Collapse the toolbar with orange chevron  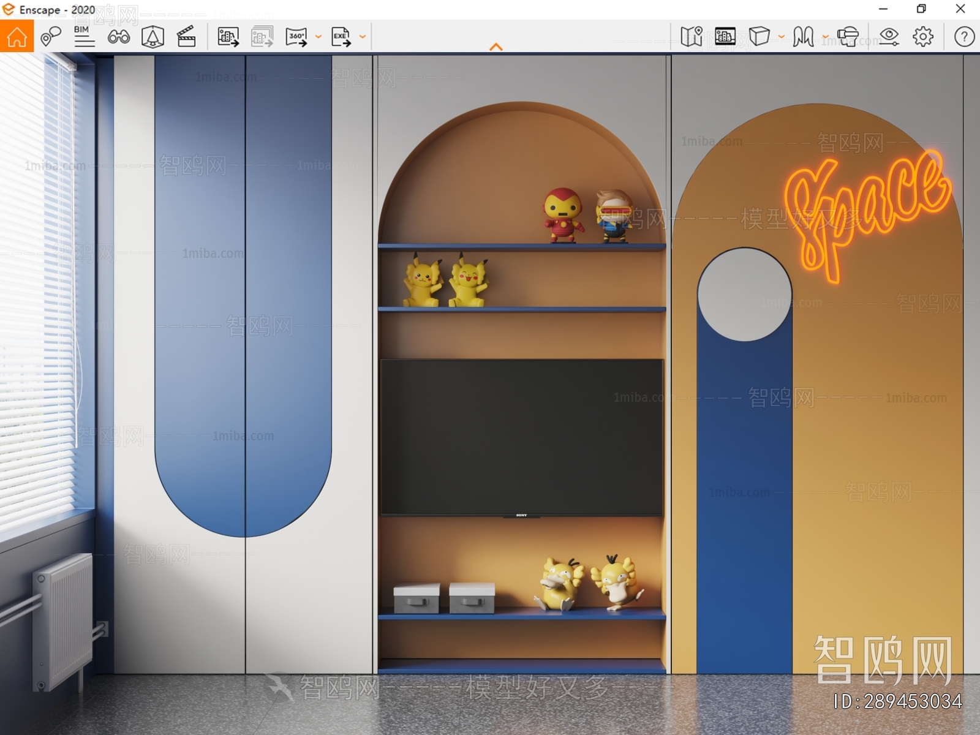point(496,47)
